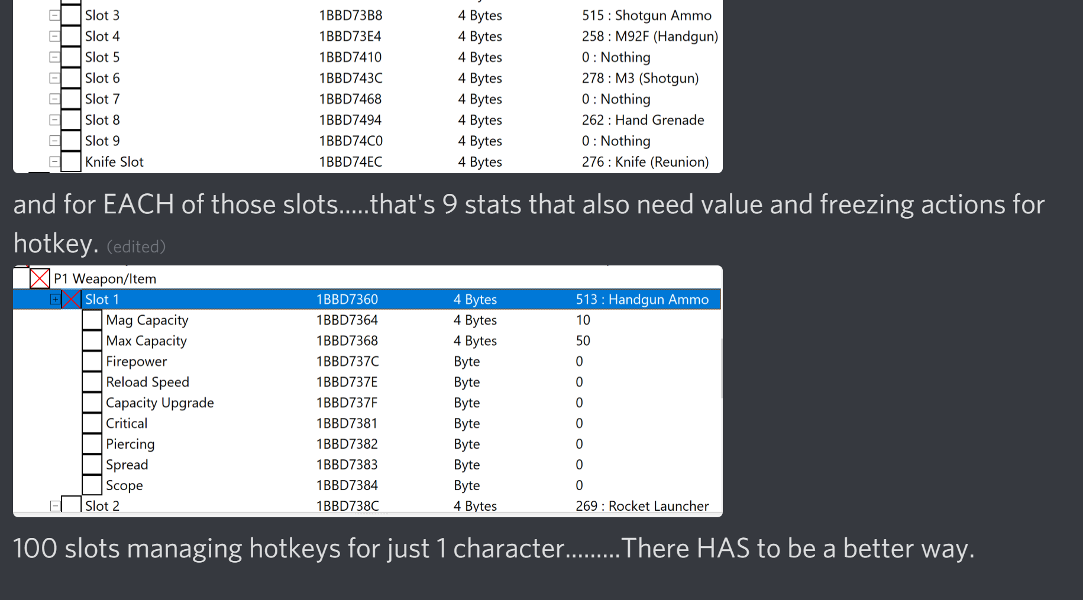Click the Piercing type Byte cell
This screenshot has width=1083, height=600.
467,444
